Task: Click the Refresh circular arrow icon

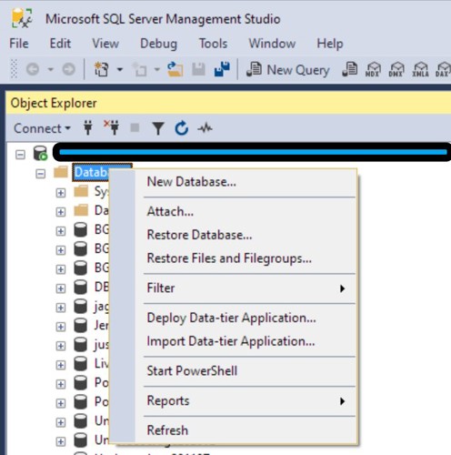Action: (x=181, y=128)
